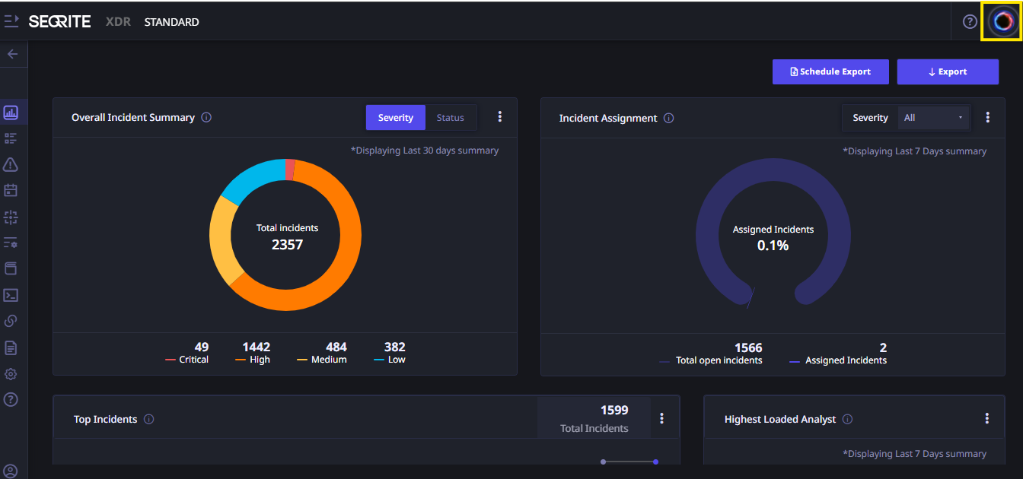Screen dimensions: 1023x479
Task: Click the help question mark in top bar
Action: pos(970,21)
